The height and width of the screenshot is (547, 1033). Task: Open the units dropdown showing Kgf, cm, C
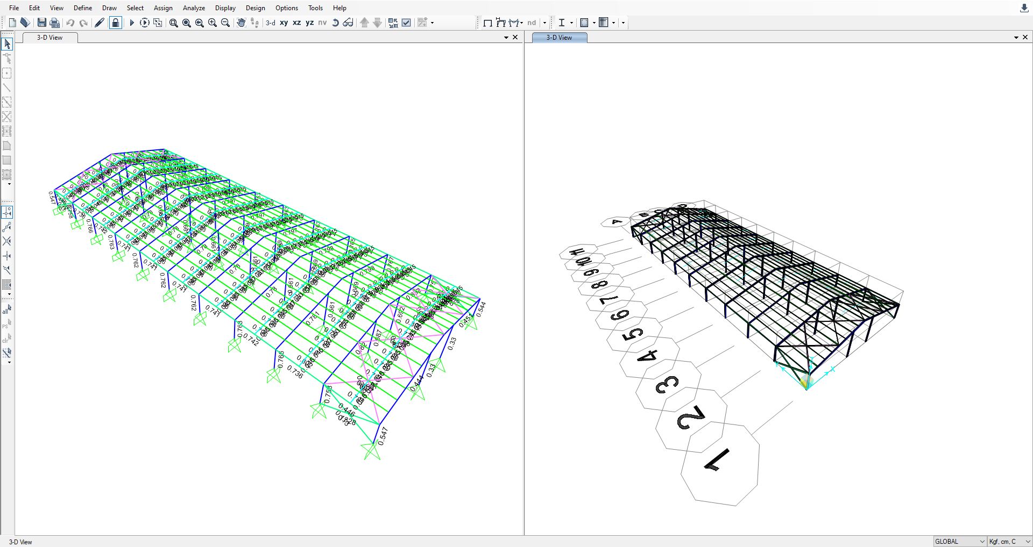1009,541
